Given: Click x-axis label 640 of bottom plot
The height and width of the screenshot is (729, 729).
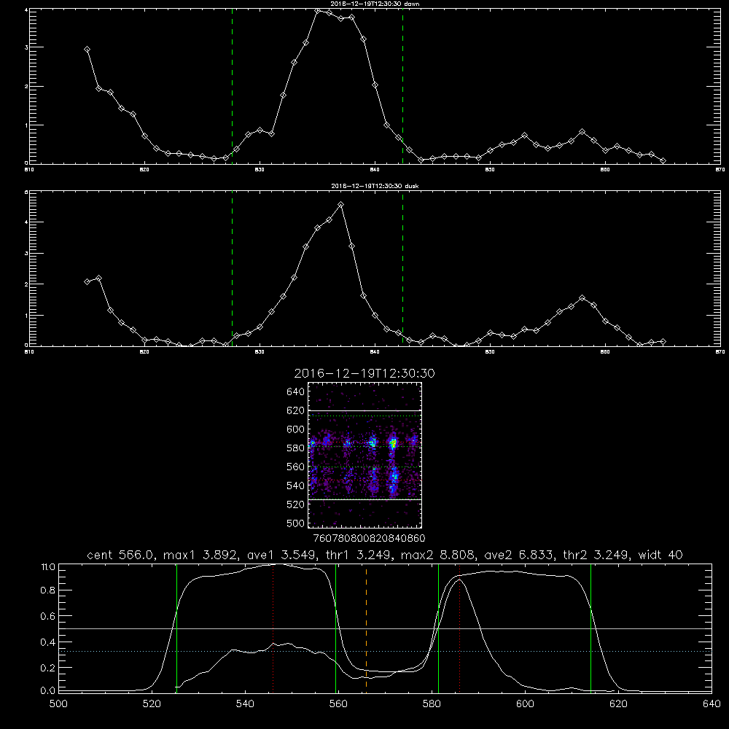Looking at the screenshot, I should click(712, 704).
